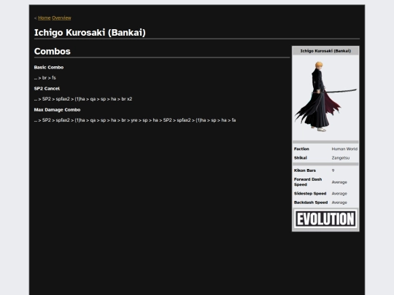Click the Ichigo Kurosaki character portrait
The width and height of the screenshot is (394, 295).
[x=325, y=97]
